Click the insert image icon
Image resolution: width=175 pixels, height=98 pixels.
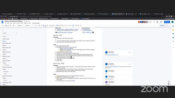54,26
